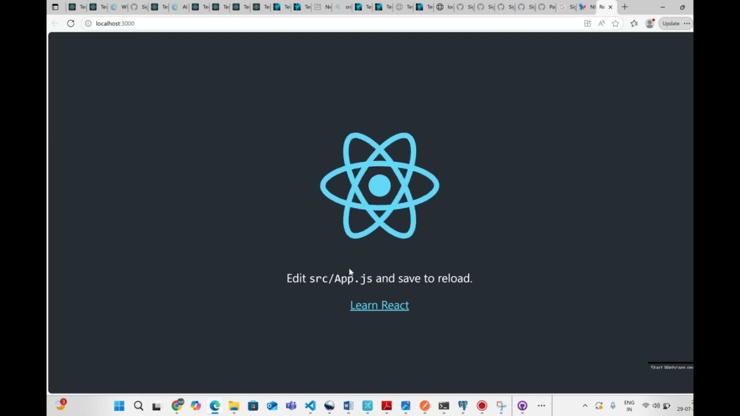
Task: Click the "Edit src/App.js and save to reload." text
Action: point(379,278)
